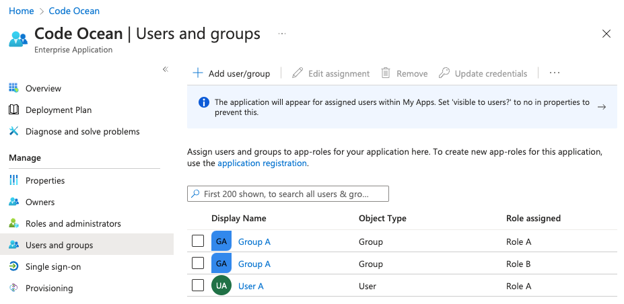
Task: Select the User A row checkbox
Action: click(198, 286)
